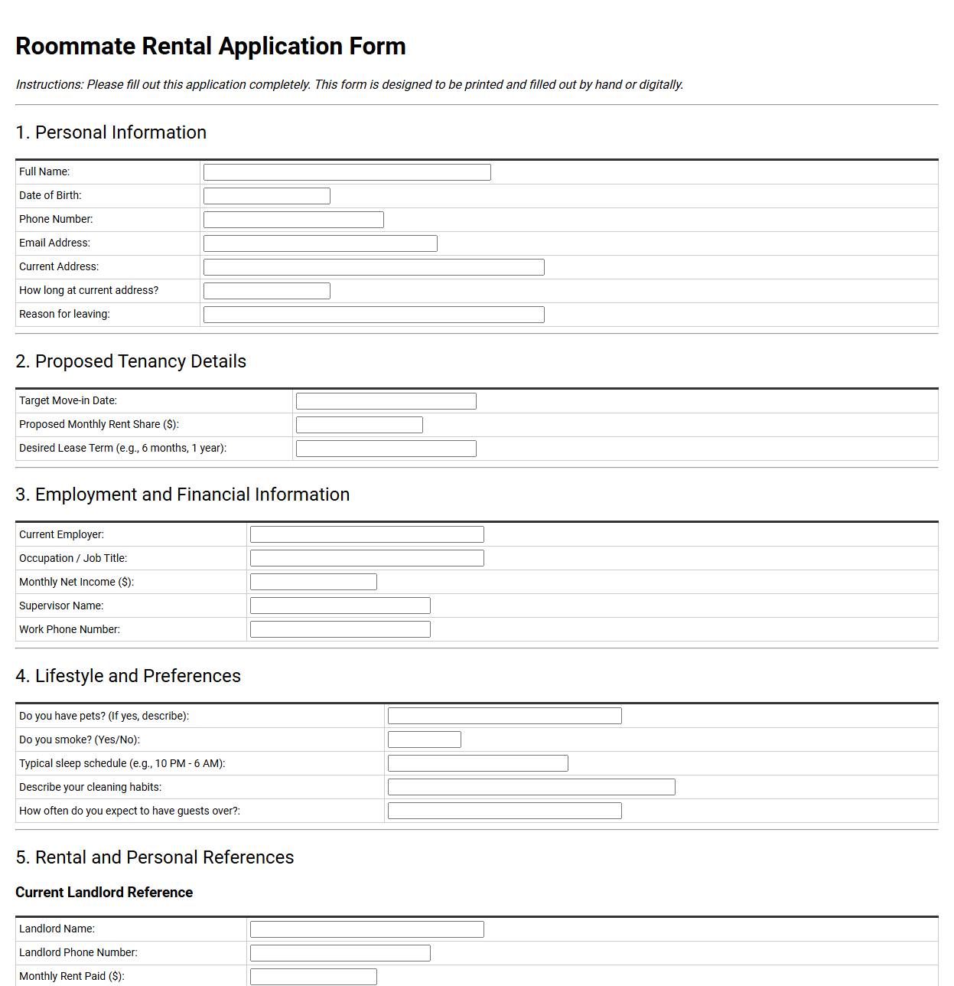This screenshot has width=954, height=986.
Task: Click the Target Move-in Date field
Action: pyautogui.click(x=386, y=401)
